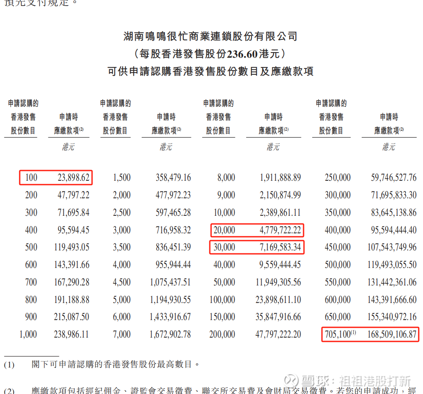This screenshot has height=394, width=423.
Task: Select the amount 477,972.23
Action: 173,195
